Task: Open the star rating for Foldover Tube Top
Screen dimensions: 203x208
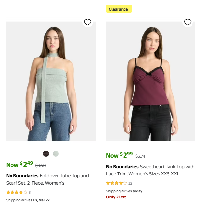Action: click(17, 193)
